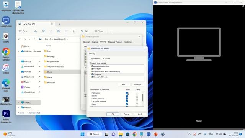Expand This PC in navigation pane
Screen dimensions: 245x138
19,102
